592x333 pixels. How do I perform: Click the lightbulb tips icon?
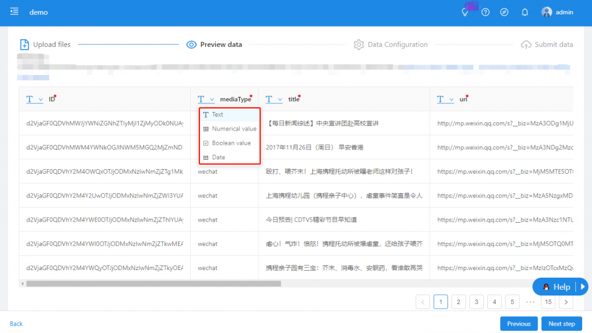tap(465, 12)
